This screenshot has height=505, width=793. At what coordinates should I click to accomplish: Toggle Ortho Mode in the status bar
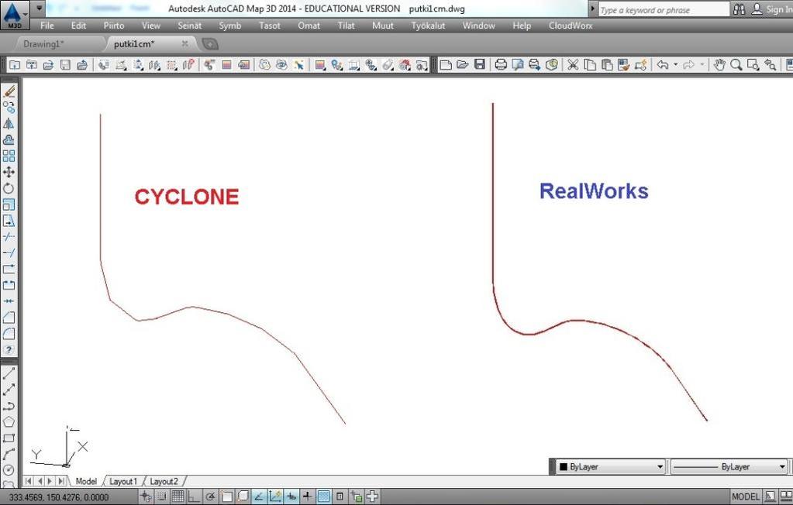click(194, 496)
